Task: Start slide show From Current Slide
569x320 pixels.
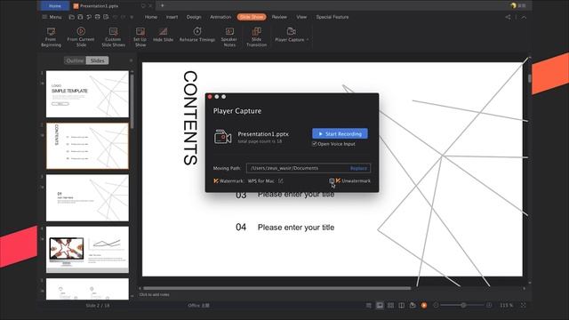Action: [81, 37]
